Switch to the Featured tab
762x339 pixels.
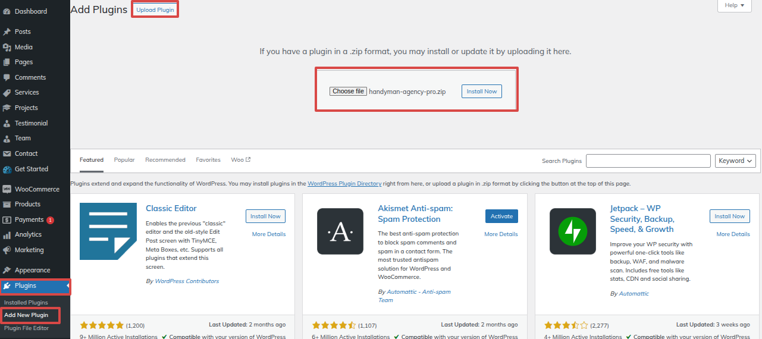(92, 160)
